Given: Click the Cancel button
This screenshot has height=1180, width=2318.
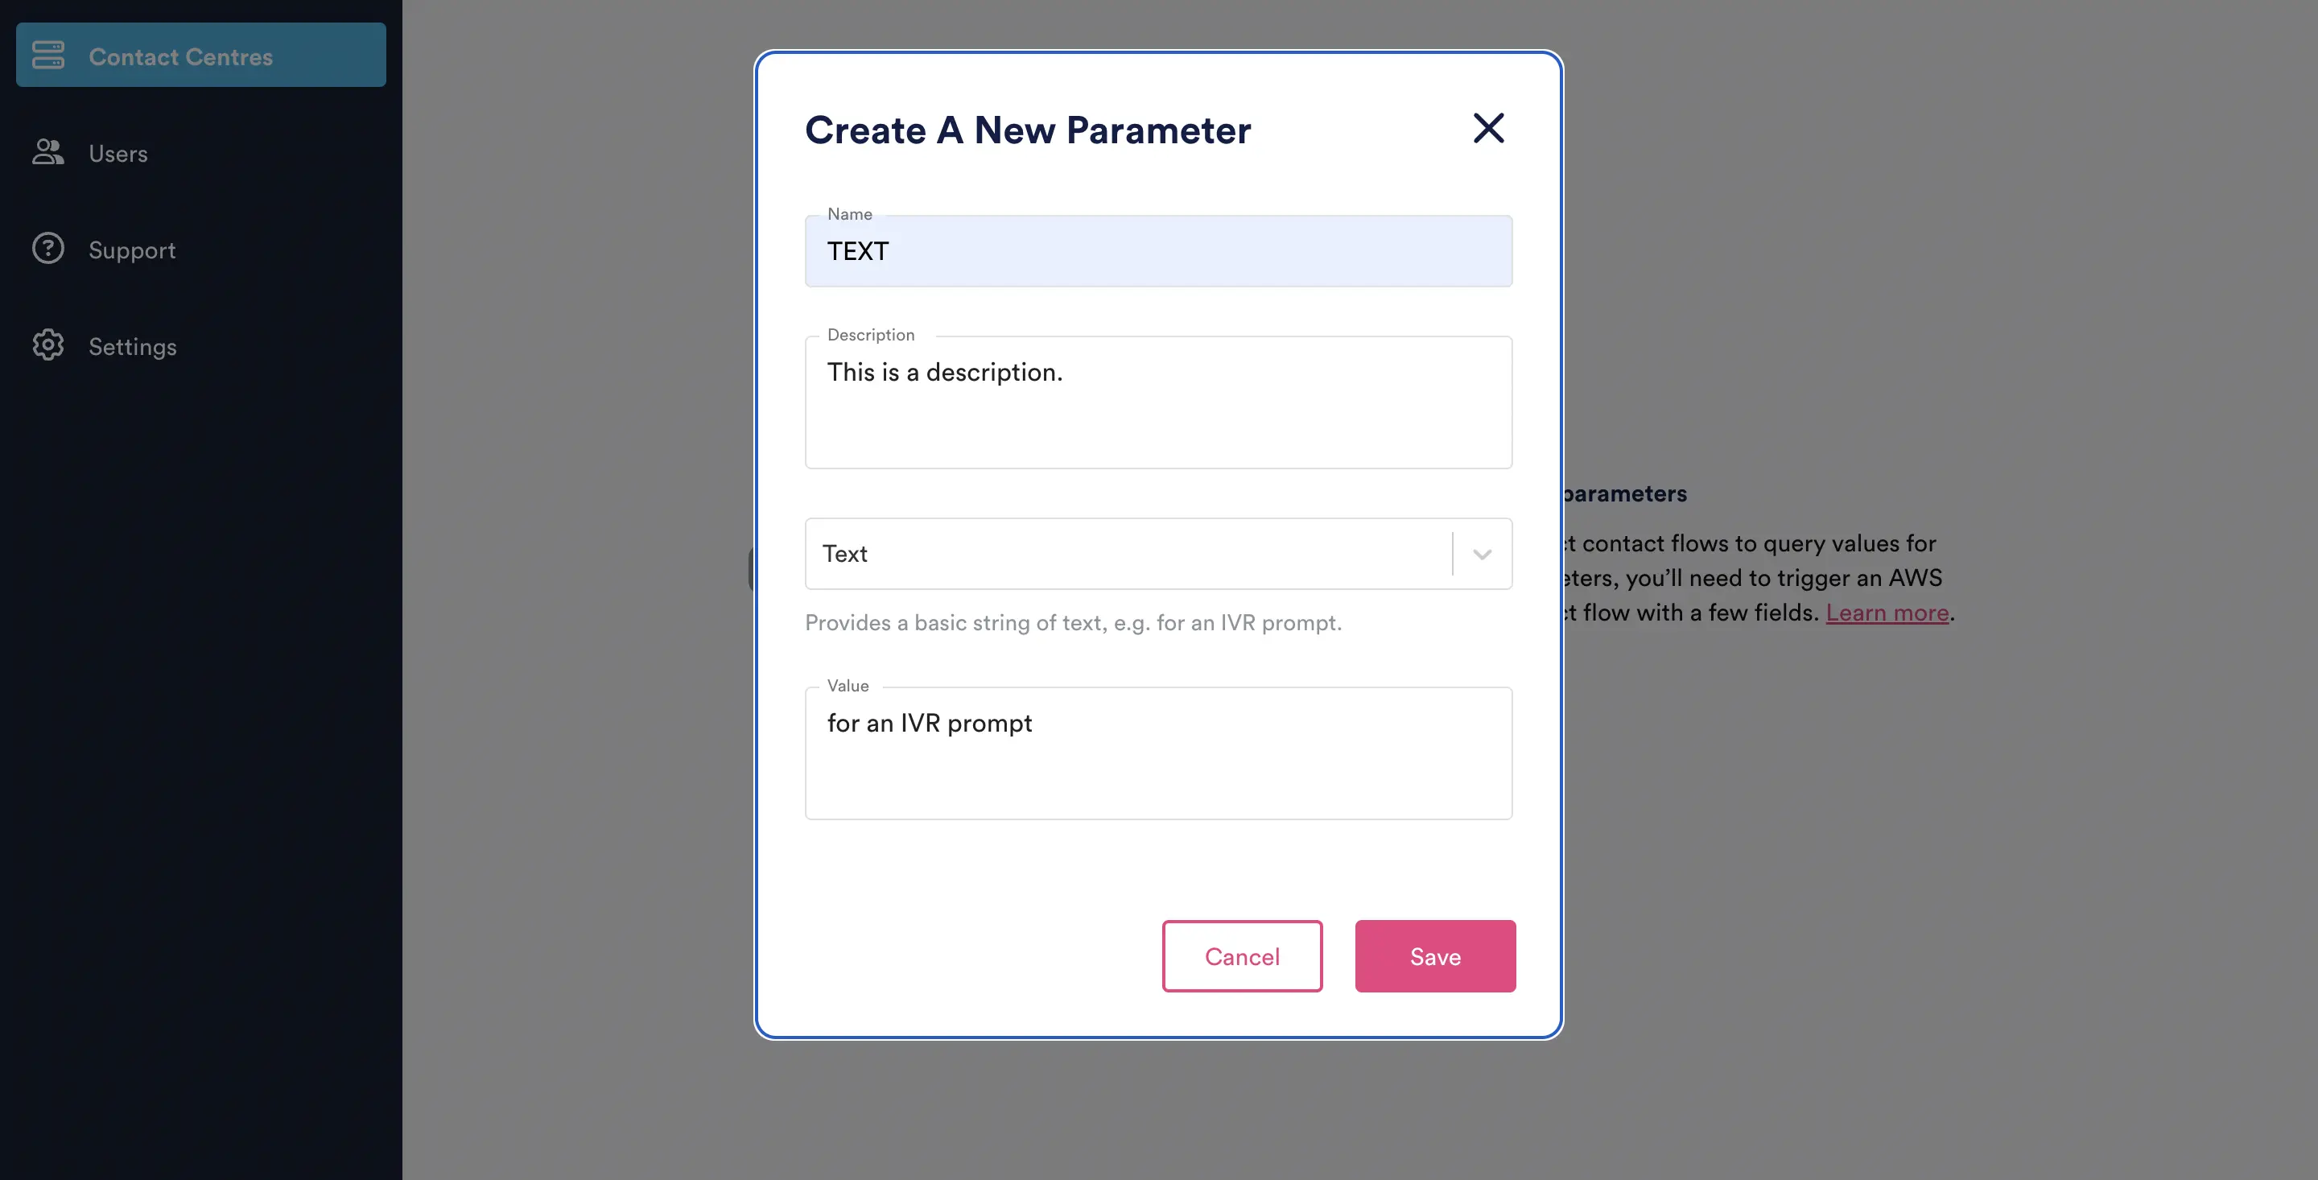Looking at the screenshot, I should click(x=1241, y=955).
